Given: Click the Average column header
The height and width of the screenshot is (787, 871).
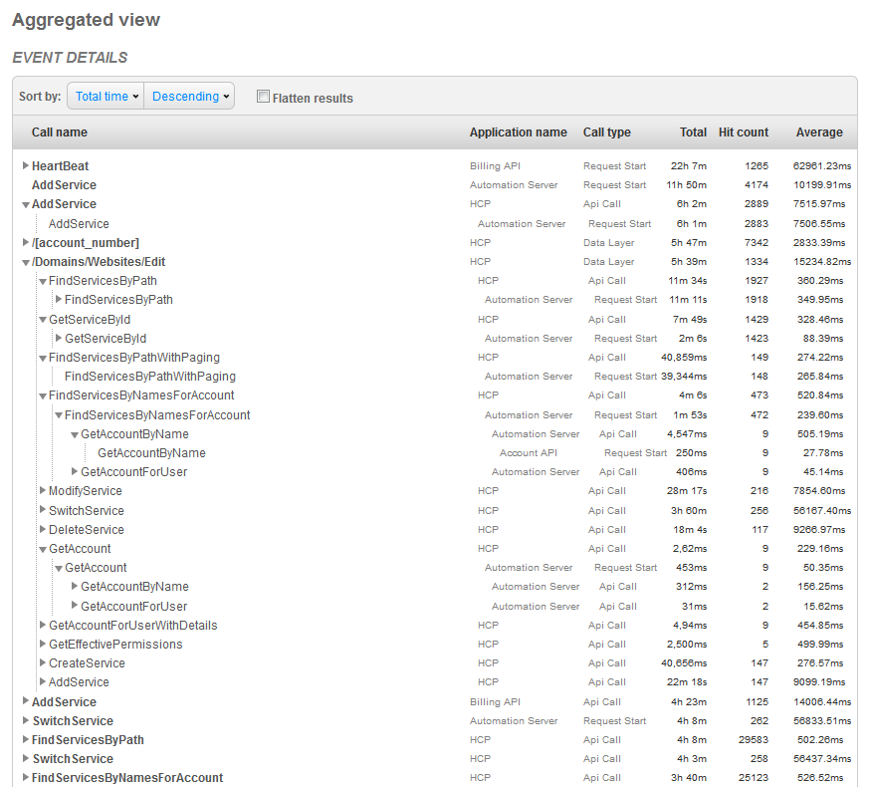Looking at the screenshot, I should [x=819, y=132].
